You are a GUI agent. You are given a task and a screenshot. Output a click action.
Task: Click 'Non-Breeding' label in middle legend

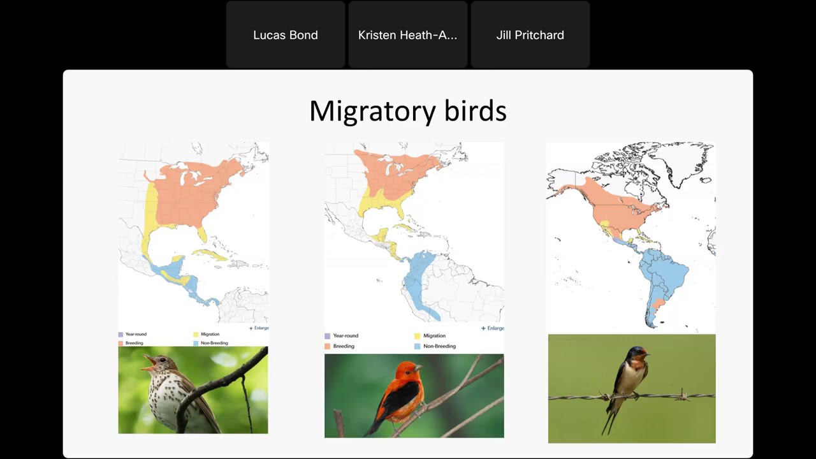point(439,346)
